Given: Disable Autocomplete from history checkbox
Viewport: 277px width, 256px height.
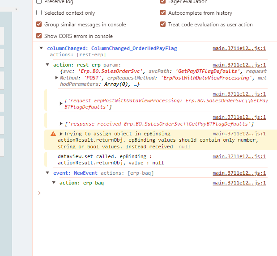Looking at the screenshot, I should [163, 13].
